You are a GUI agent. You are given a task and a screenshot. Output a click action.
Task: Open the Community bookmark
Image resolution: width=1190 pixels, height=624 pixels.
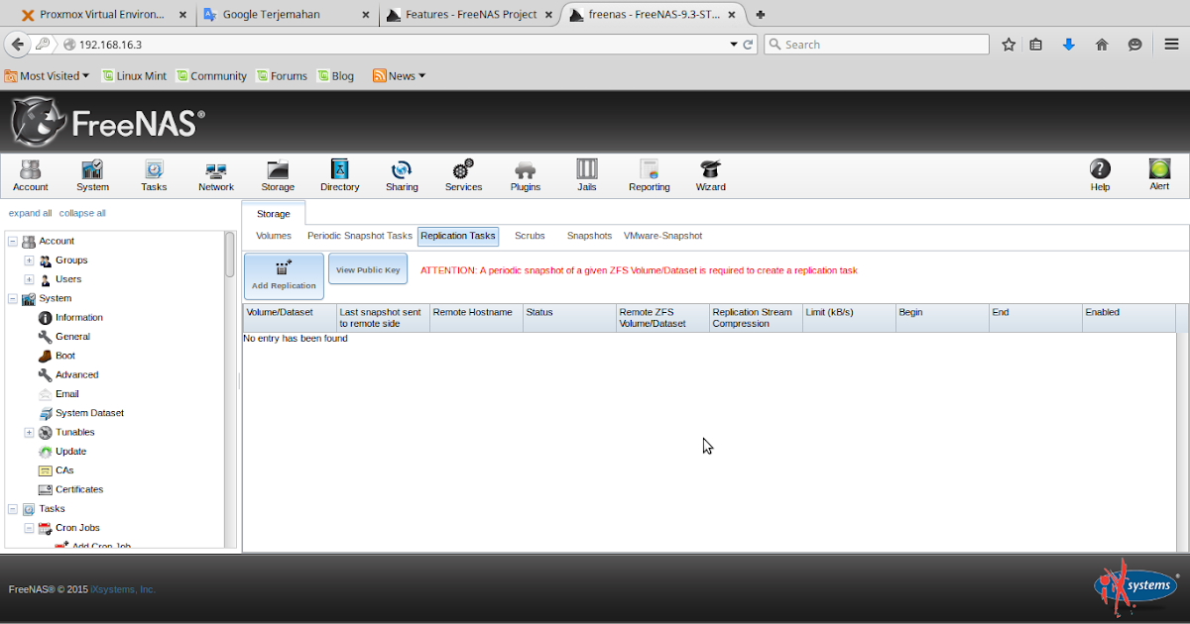(211, 75)
